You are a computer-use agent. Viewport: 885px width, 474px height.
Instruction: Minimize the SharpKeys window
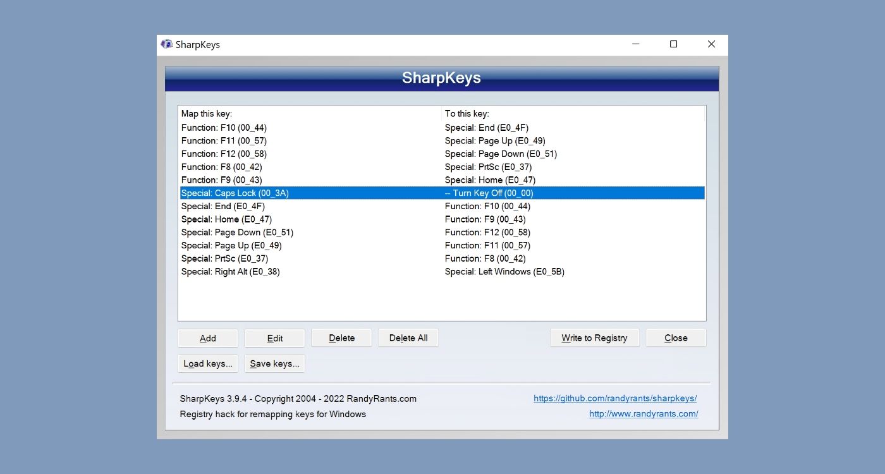[x=636, y=44]
